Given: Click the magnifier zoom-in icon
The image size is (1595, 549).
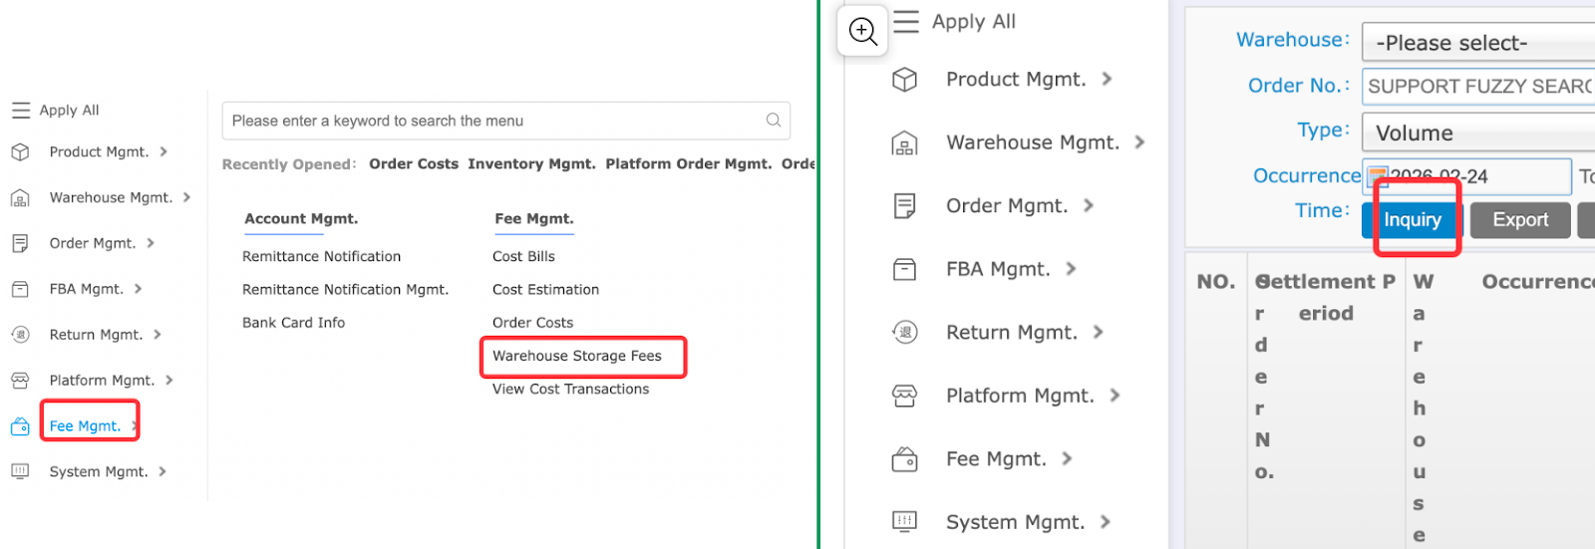Looking at the screenshot, I should pyautogui.click(x=863, y=31).
